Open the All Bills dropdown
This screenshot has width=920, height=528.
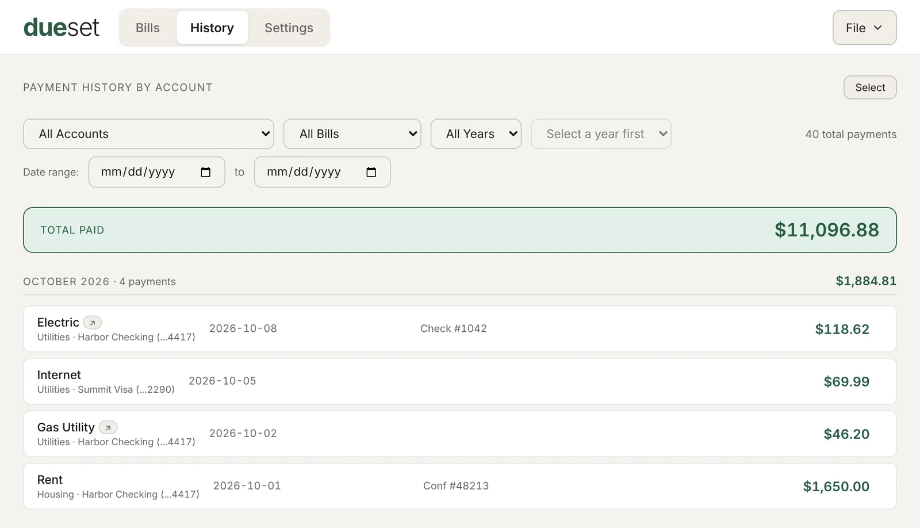pyautogui.click(x=352, y=134)
